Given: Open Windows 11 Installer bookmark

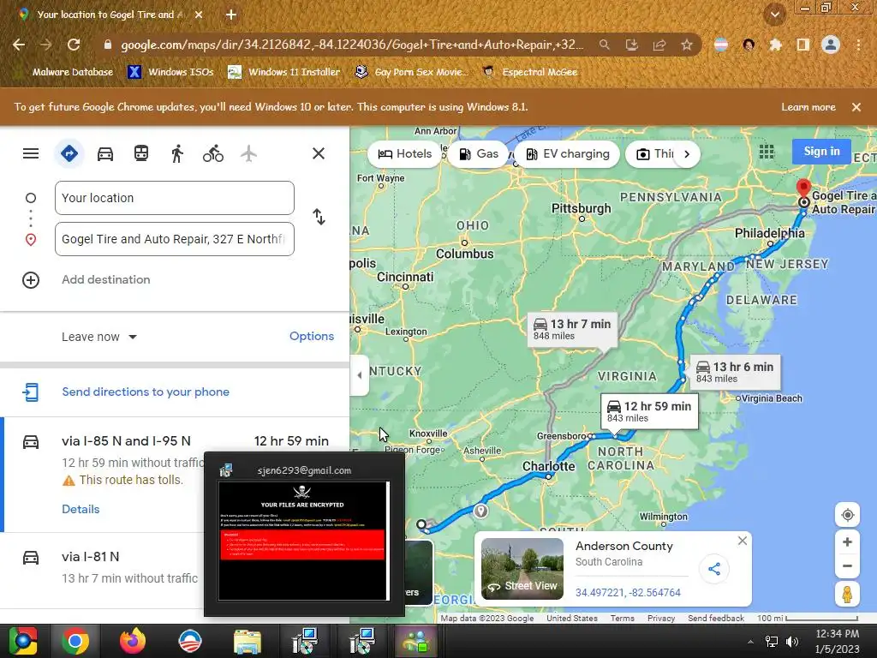Looking at the screenshot, I should click(284, 72).
